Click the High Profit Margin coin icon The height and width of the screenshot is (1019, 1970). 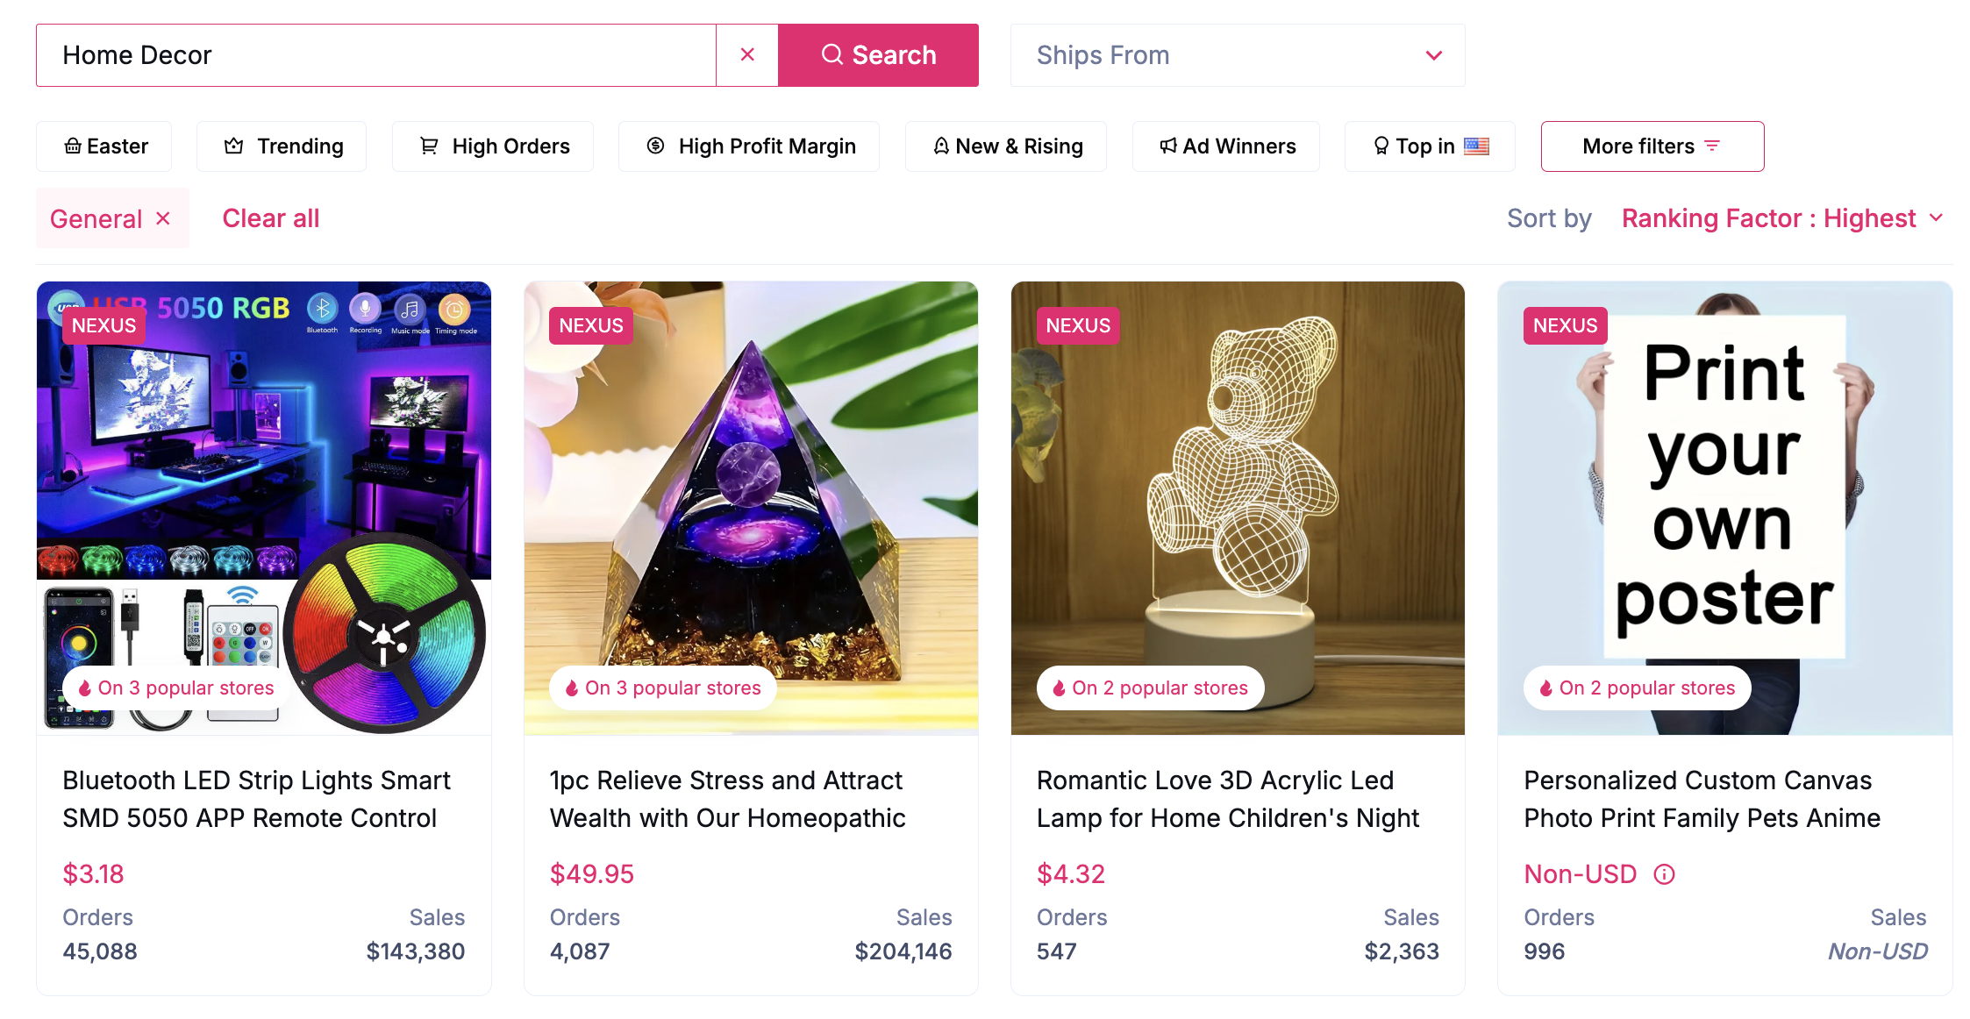coord(655,146)
